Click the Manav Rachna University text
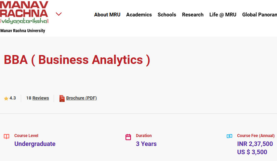This screenshot has height=161, width=277. [x=23, y=31]
